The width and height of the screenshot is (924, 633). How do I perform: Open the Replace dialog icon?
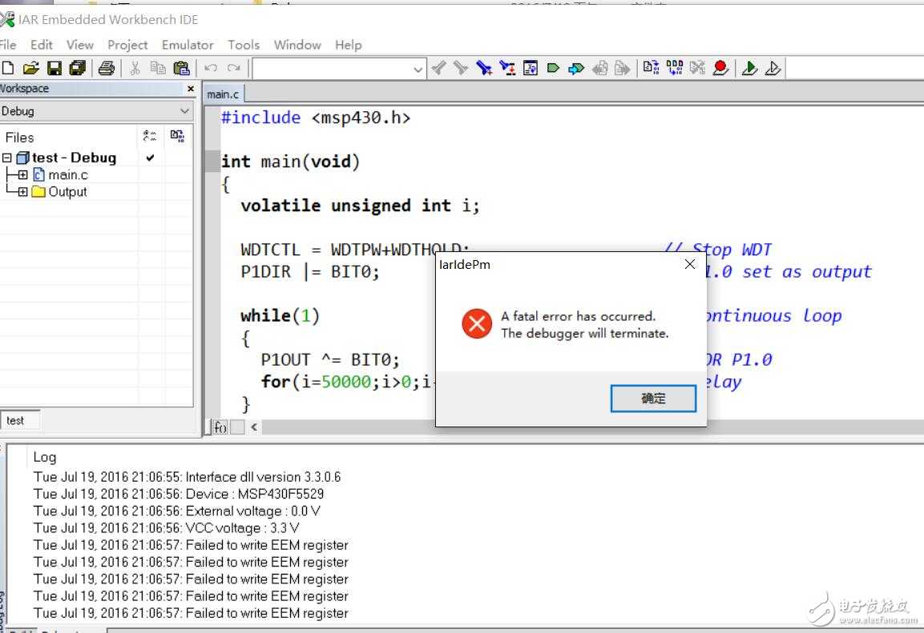(x=507, y=68)
